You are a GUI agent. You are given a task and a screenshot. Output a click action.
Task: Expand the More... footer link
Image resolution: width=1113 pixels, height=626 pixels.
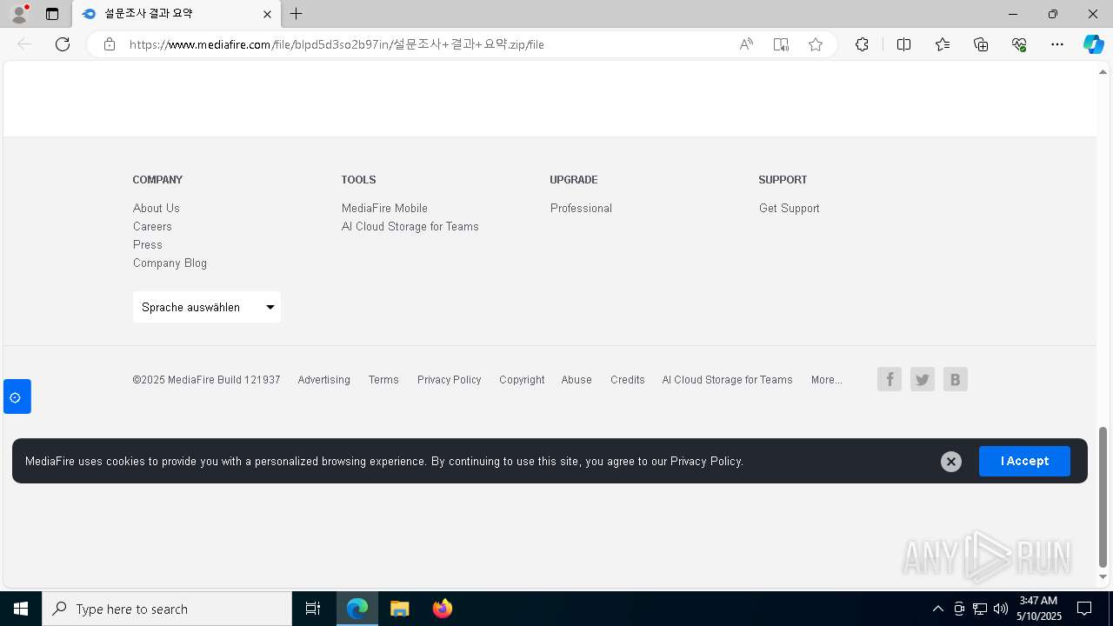coord(826,380)
